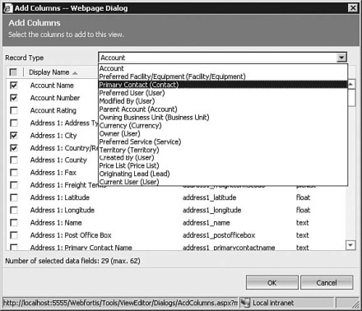
Task: Select Current User (User) option
Action: (223, 182)
